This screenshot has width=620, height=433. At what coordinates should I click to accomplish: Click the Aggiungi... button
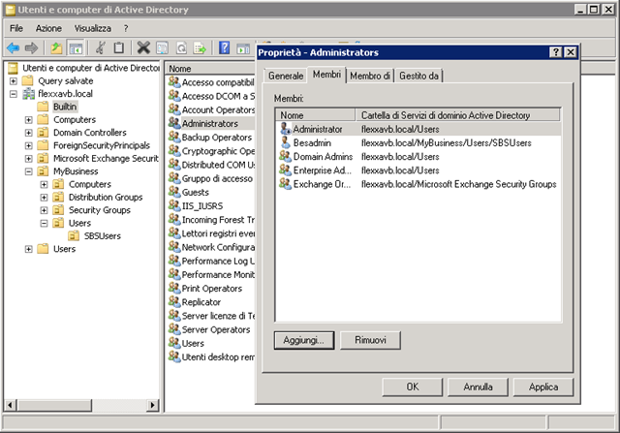click(303, 340)
